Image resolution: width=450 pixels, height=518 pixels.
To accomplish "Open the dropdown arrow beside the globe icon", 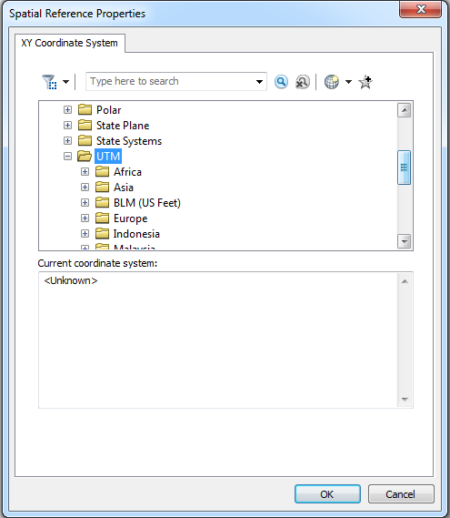I will click(348, 82).
